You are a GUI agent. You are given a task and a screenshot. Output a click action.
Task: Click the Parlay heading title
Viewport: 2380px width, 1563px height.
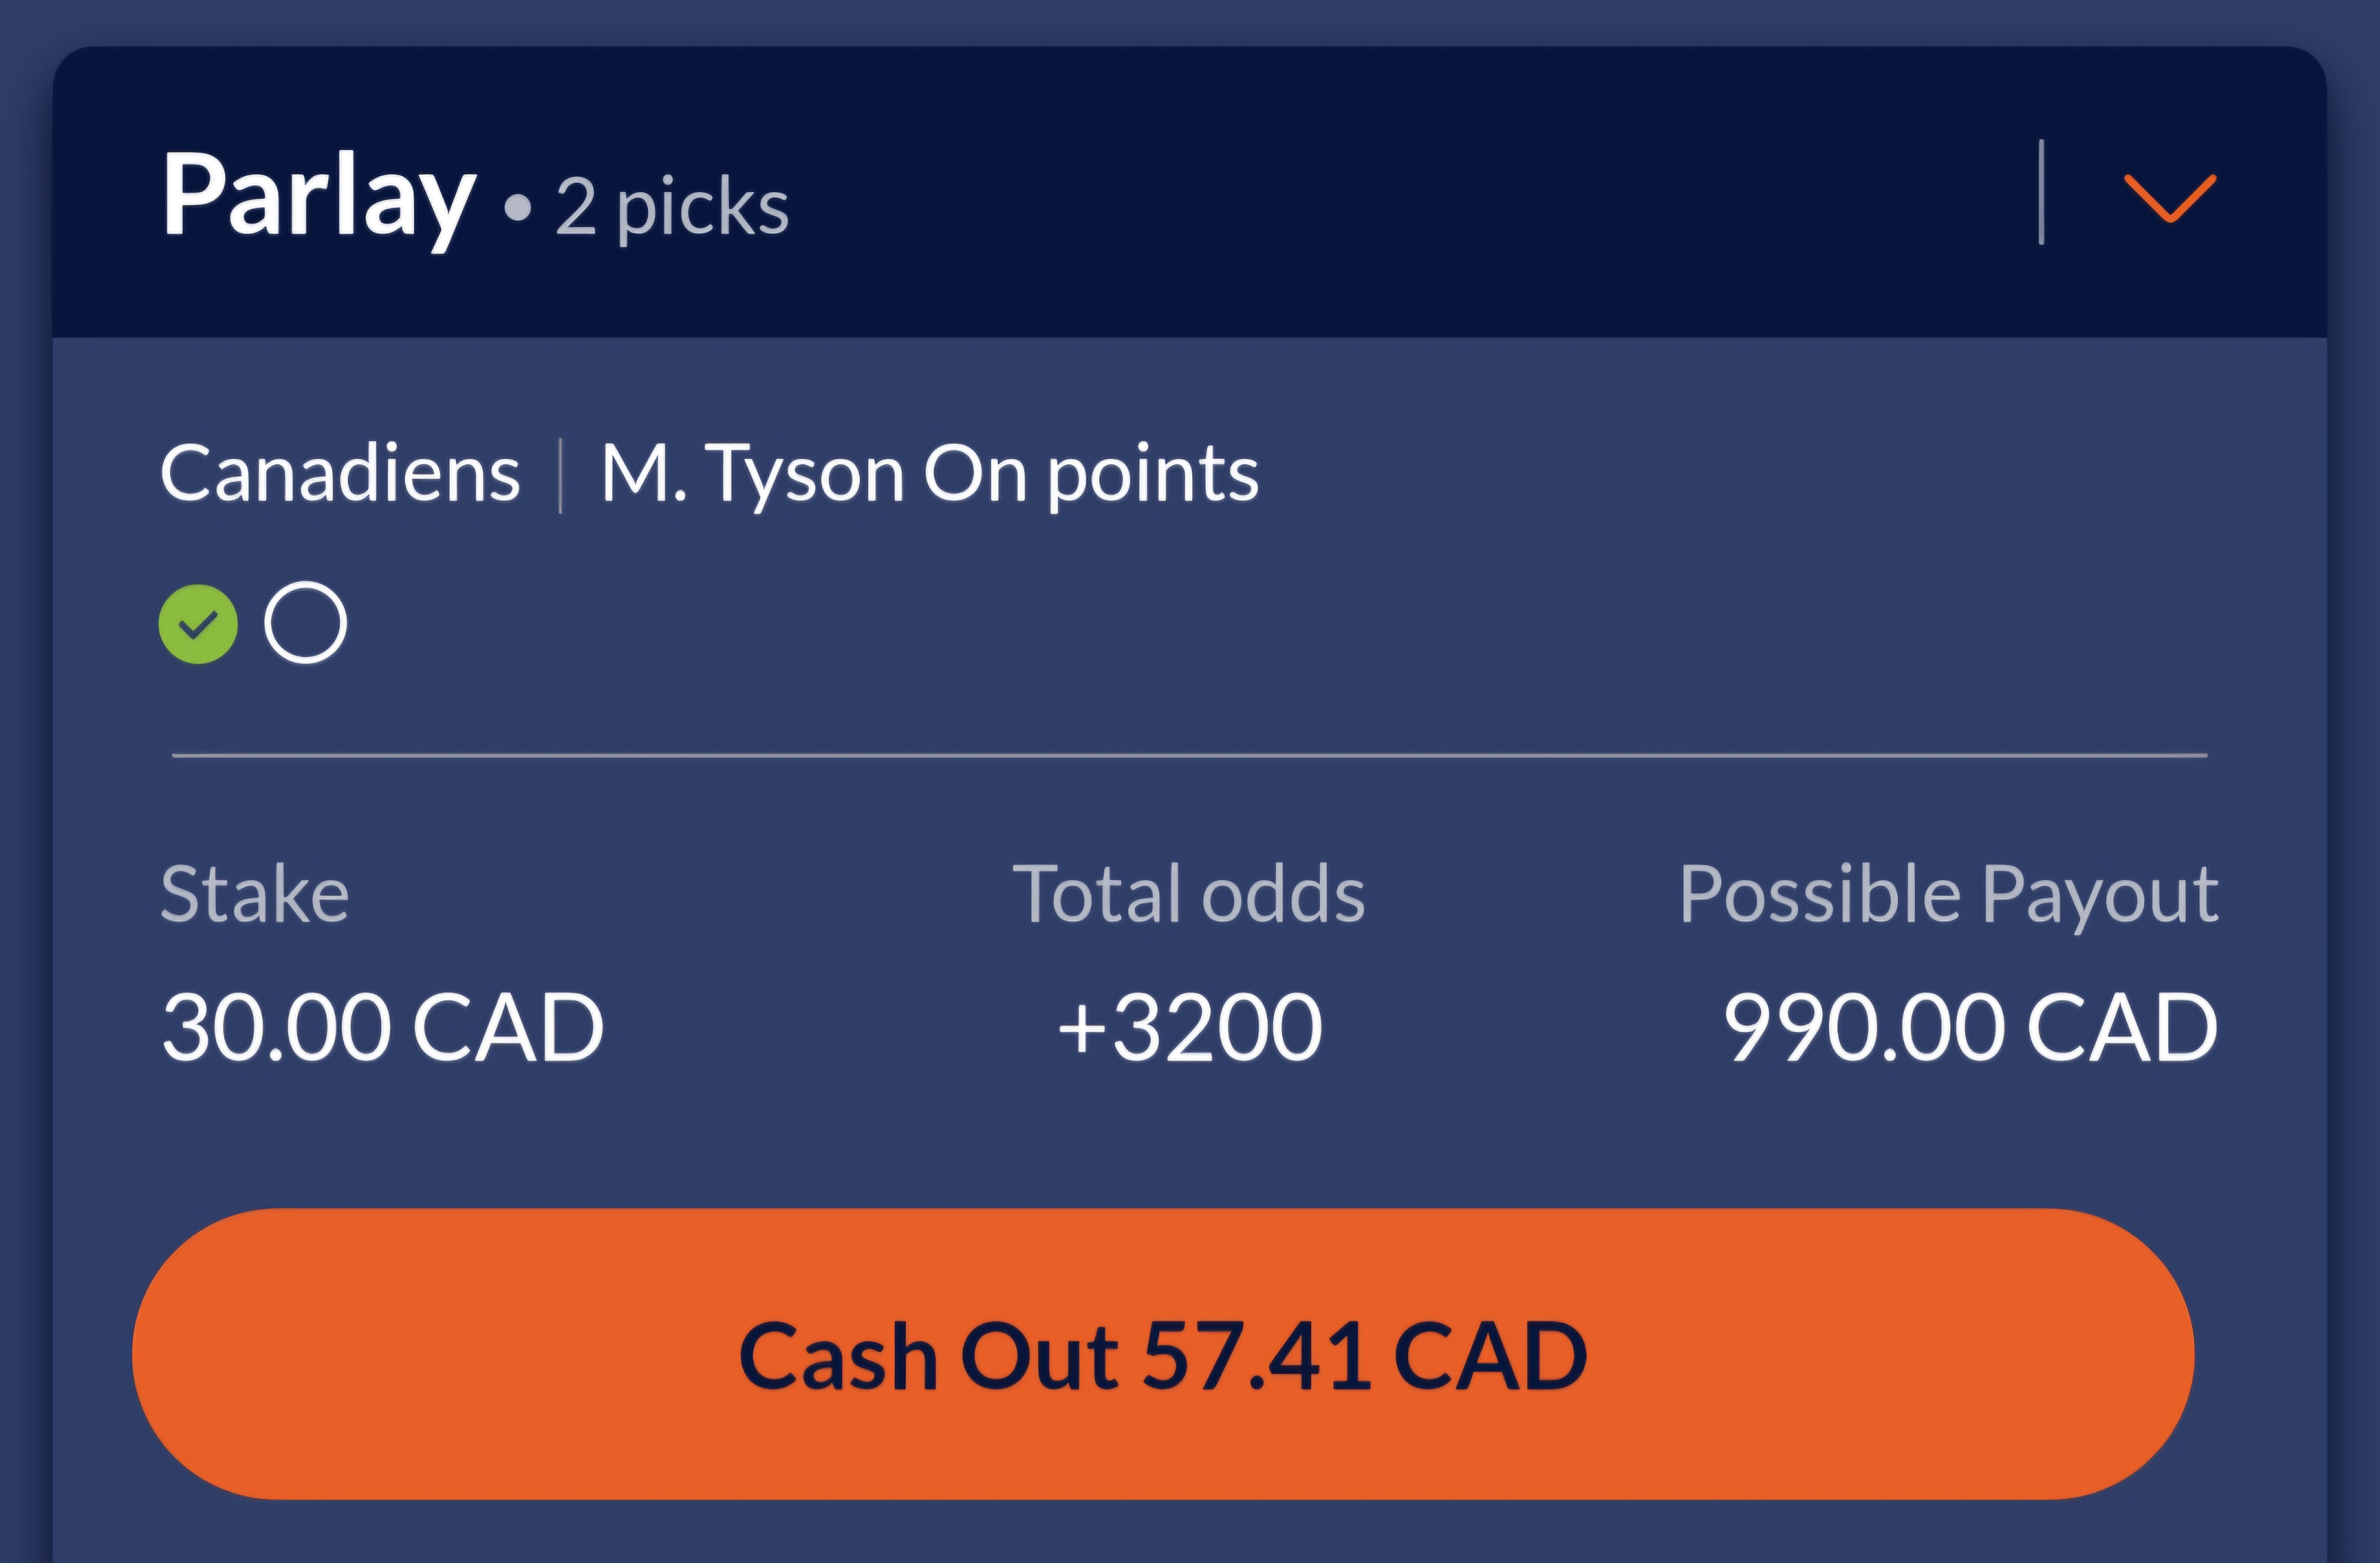318,197
